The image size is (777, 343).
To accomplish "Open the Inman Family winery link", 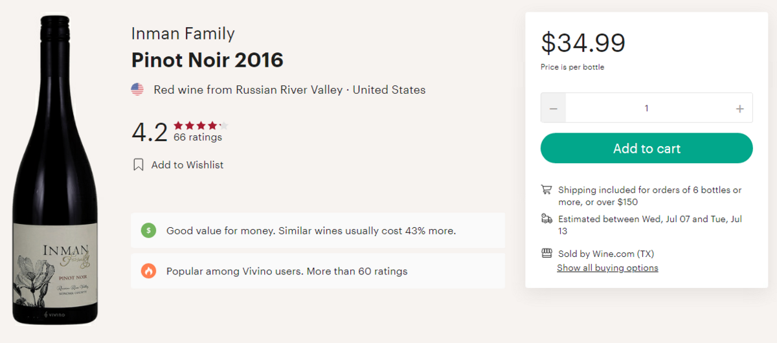I will [x=183, y=34].
